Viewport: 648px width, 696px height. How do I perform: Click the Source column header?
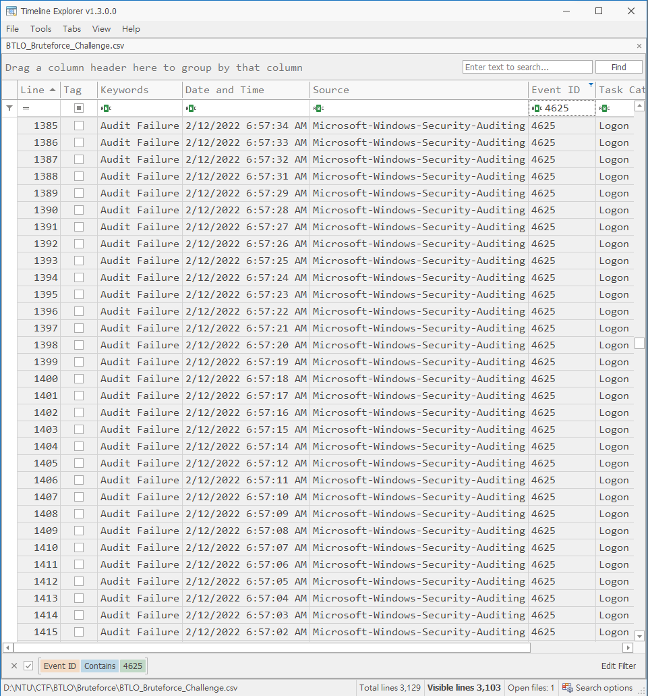coord(419,90)
